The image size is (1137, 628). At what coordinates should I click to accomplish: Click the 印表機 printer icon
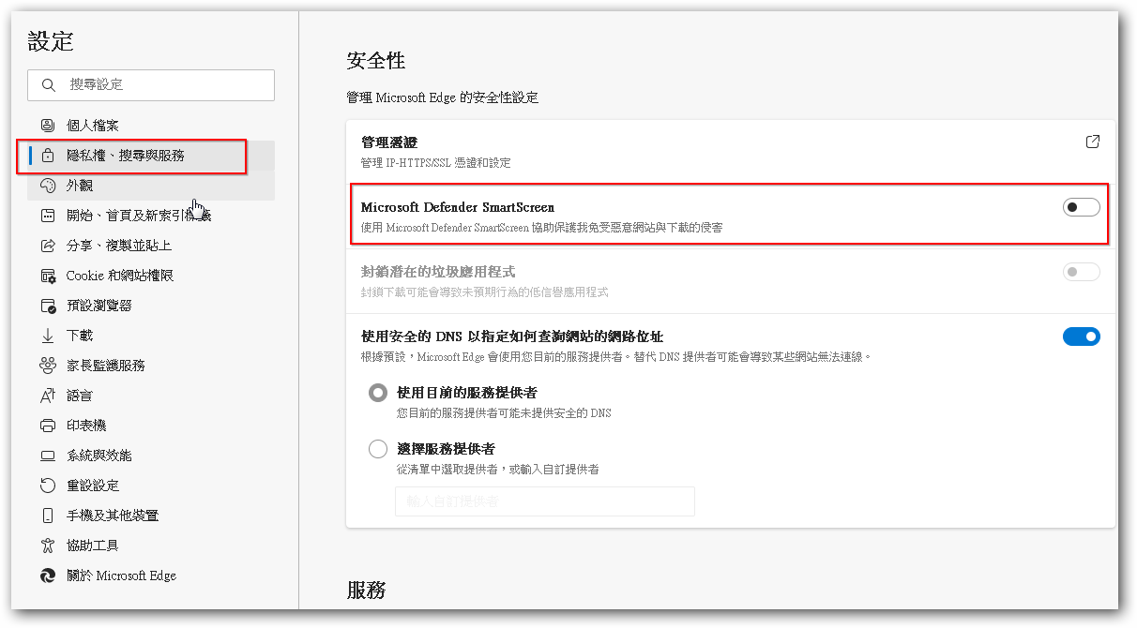(x=48, y=426)
